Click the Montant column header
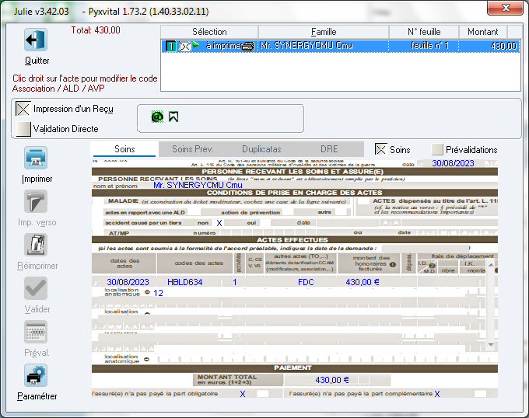This screenshot has height=418, width=529. point(483,32)
